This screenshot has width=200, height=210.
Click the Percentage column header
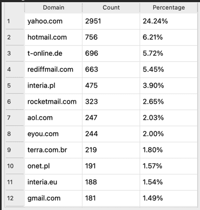click(169, 8)
